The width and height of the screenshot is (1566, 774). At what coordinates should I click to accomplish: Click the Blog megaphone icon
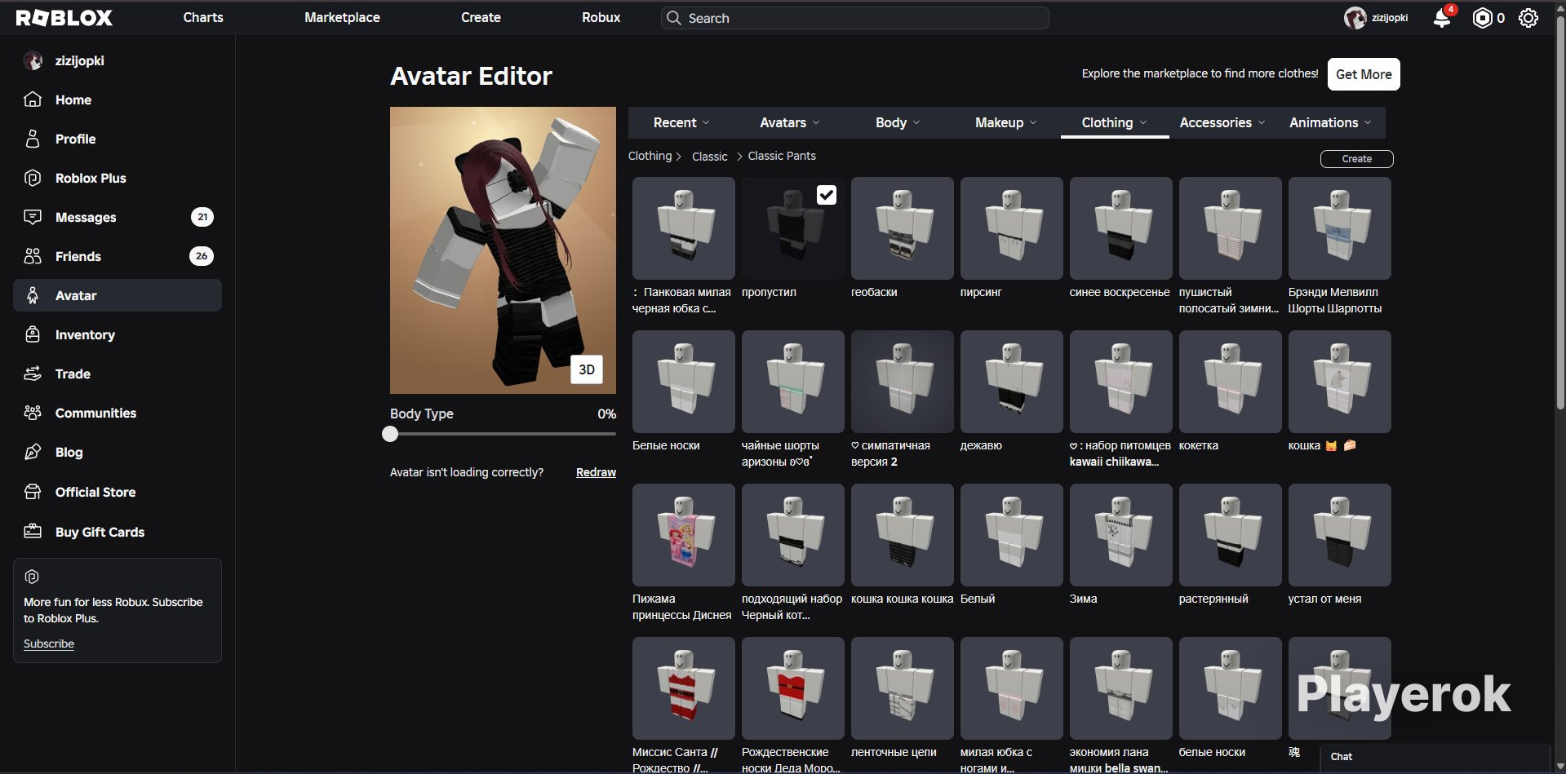click(33, 452)
